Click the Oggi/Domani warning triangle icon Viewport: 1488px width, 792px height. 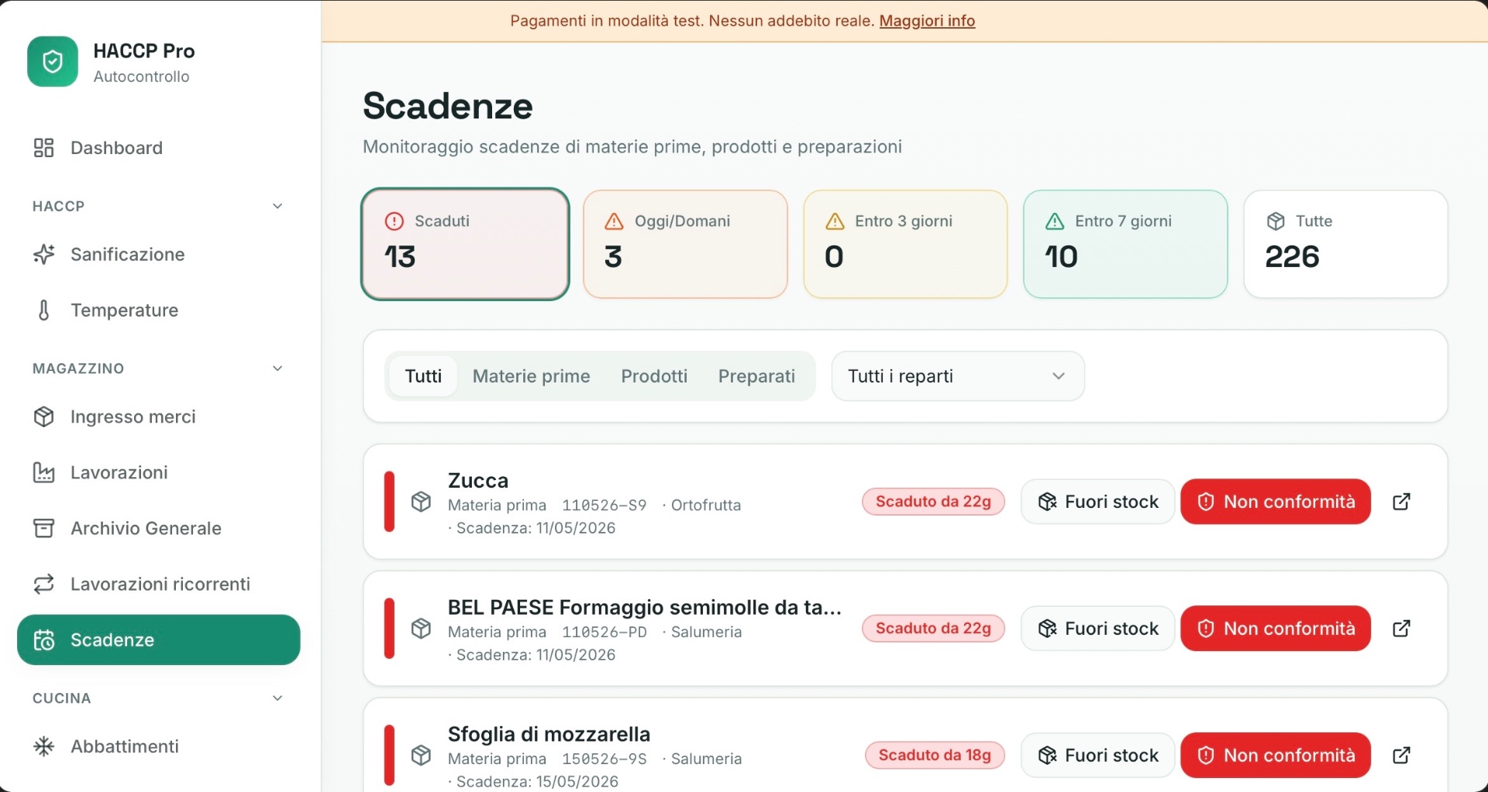pos(614,221)
